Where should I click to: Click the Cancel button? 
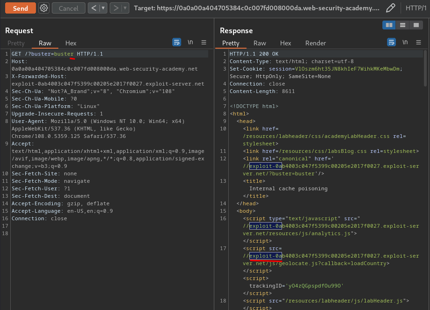pos(68,8)
